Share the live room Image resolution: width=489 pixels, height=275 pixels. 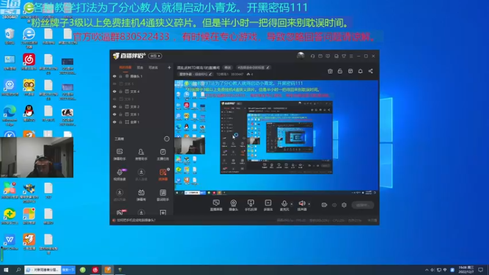[370, 71]
